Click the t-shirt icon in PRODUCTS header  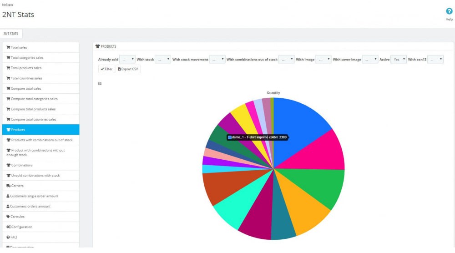point(97,46)
